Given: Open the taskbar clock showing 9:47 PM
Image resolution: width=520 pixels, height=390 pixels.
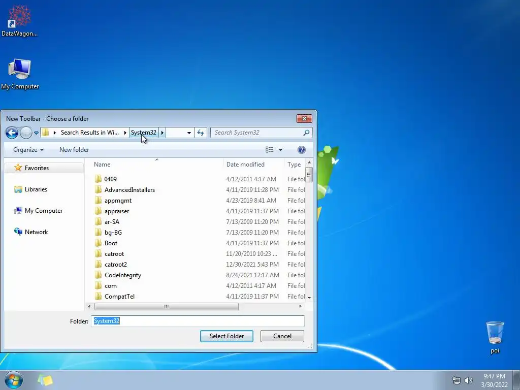Looking at the screenshot, I should point(494,380).
